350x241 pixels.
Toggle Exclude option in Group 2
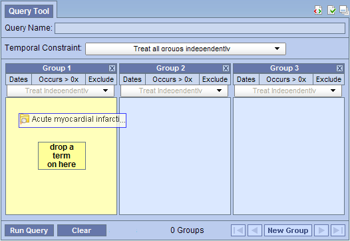coord(215,79)
